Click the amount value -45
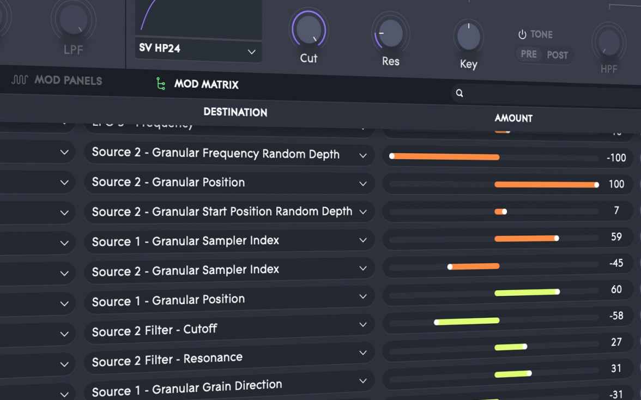This screenshot has width=641, height=400. pos(616,263)
